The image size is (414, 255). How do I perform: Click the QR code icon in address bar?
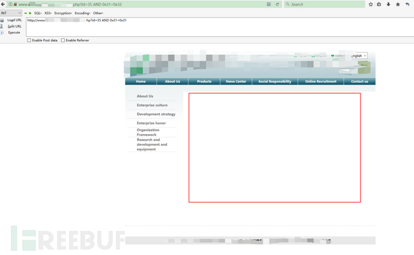point(269,4)
